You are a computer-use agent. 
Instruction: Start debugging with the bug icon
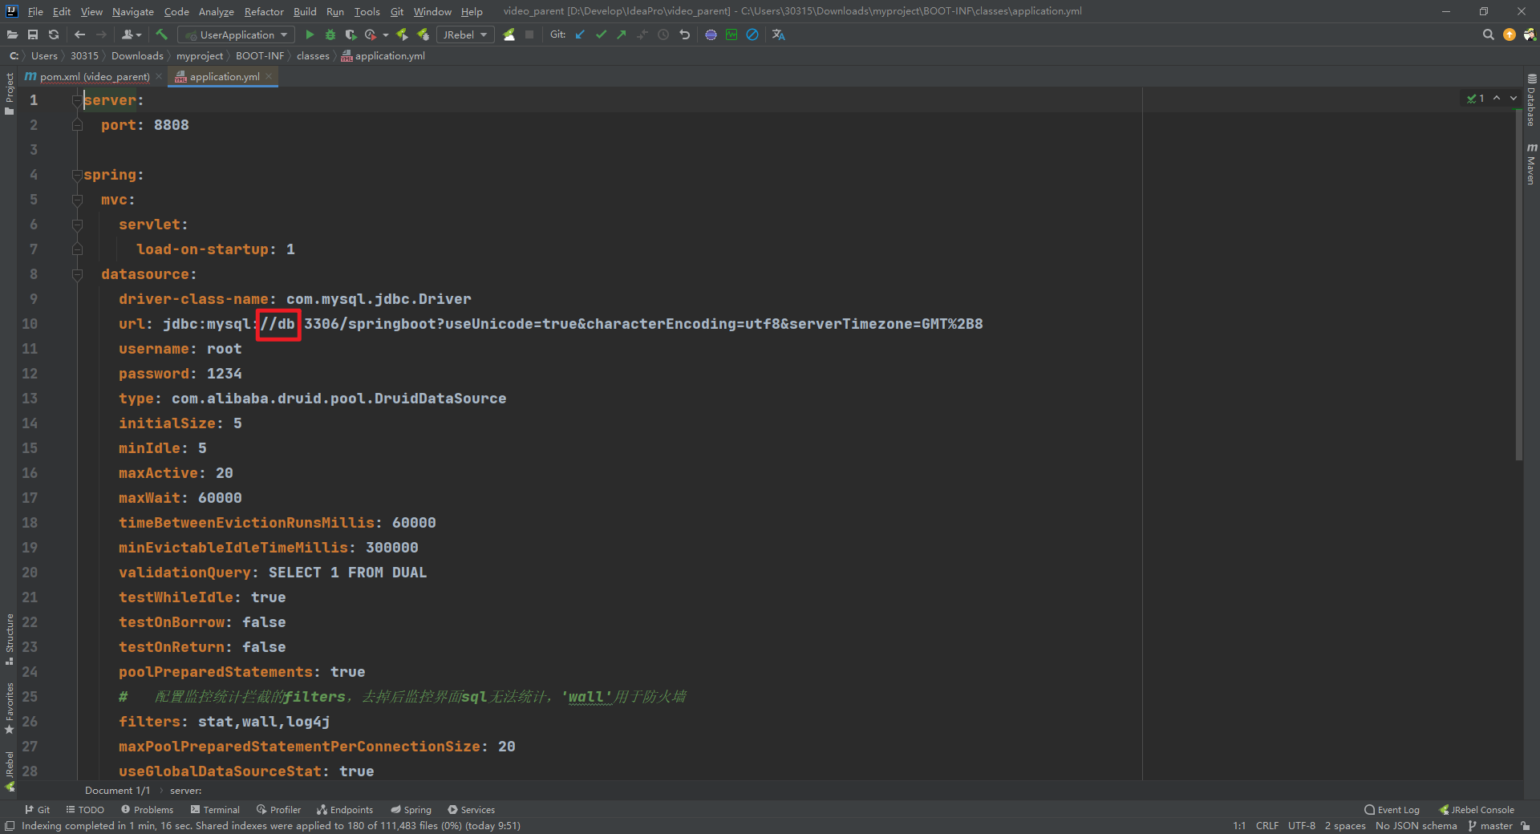[x=330, y=34]
